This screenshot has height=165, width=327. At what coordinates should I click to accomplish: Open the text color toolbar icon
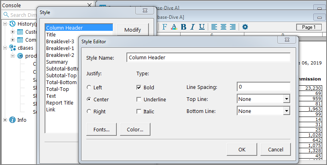[174, 27]
